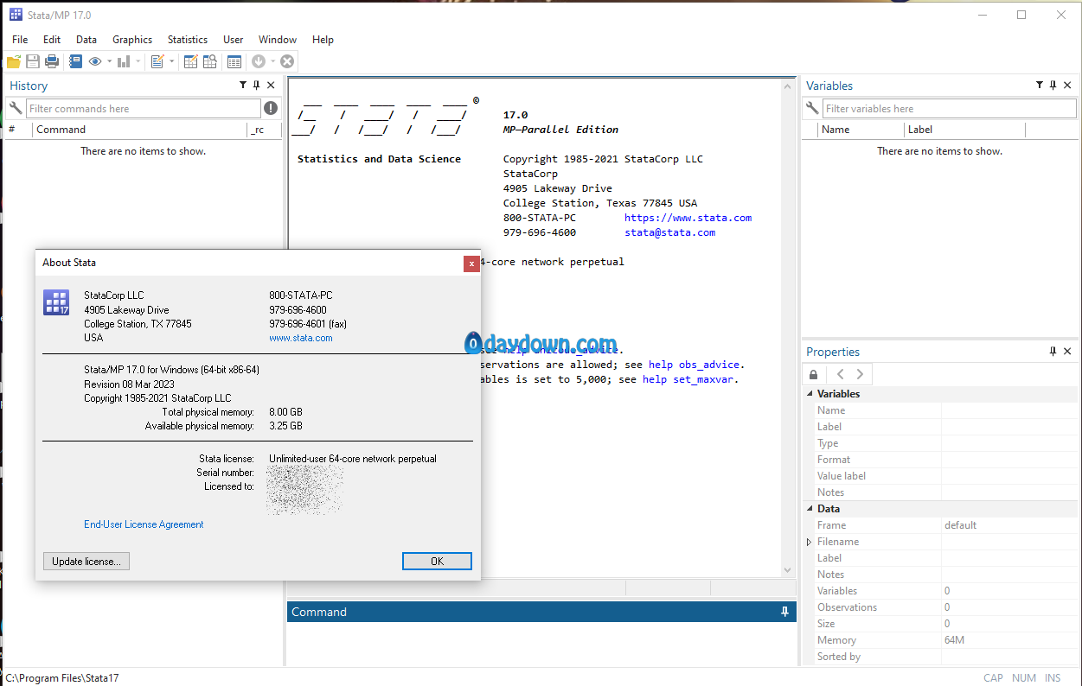Screen dimensions: 1082x686
Task: Click the blue Log notebook toolbar icon
Action: (x=76, y=61)
